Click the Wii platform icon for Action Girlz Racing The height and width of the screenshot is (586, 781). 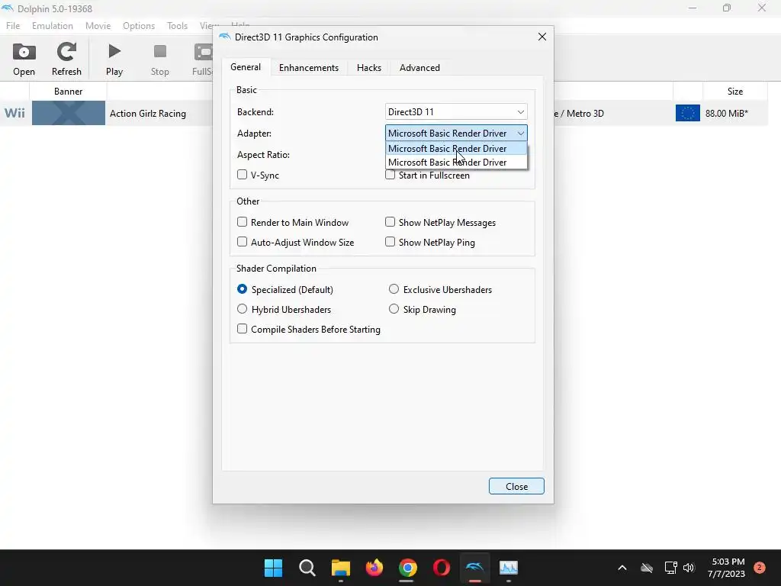pyautogui.click(x=14, y=113)
